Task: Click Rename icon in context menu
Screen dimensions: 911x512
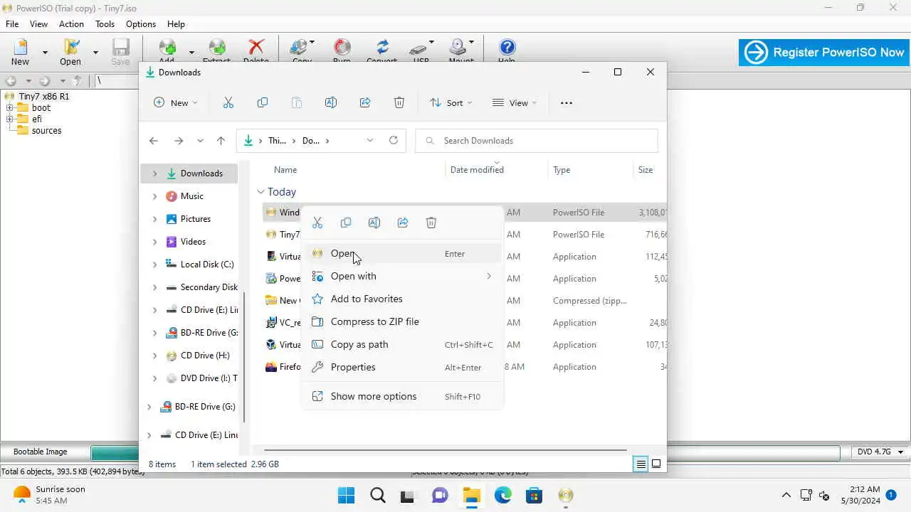Action: coord(374,223)
